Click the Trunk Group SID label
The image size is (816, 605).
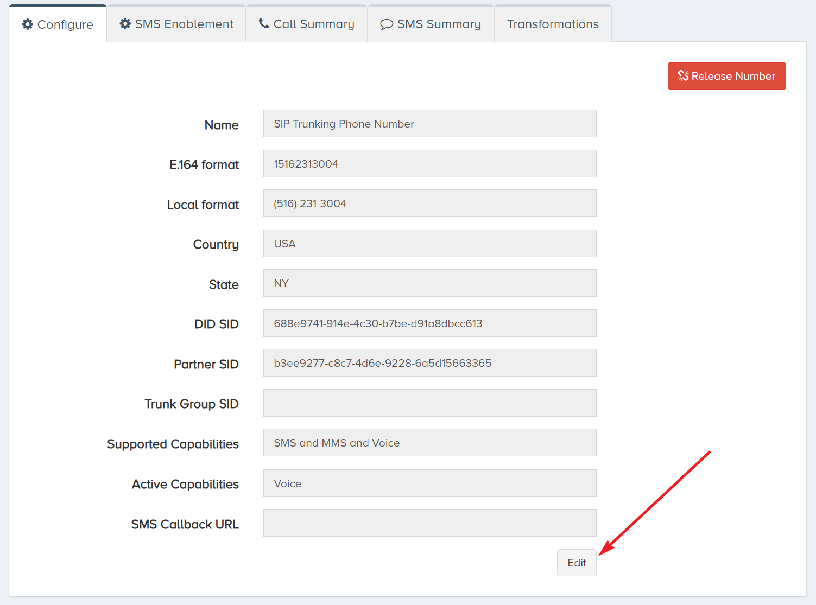(x=192, y=404)
